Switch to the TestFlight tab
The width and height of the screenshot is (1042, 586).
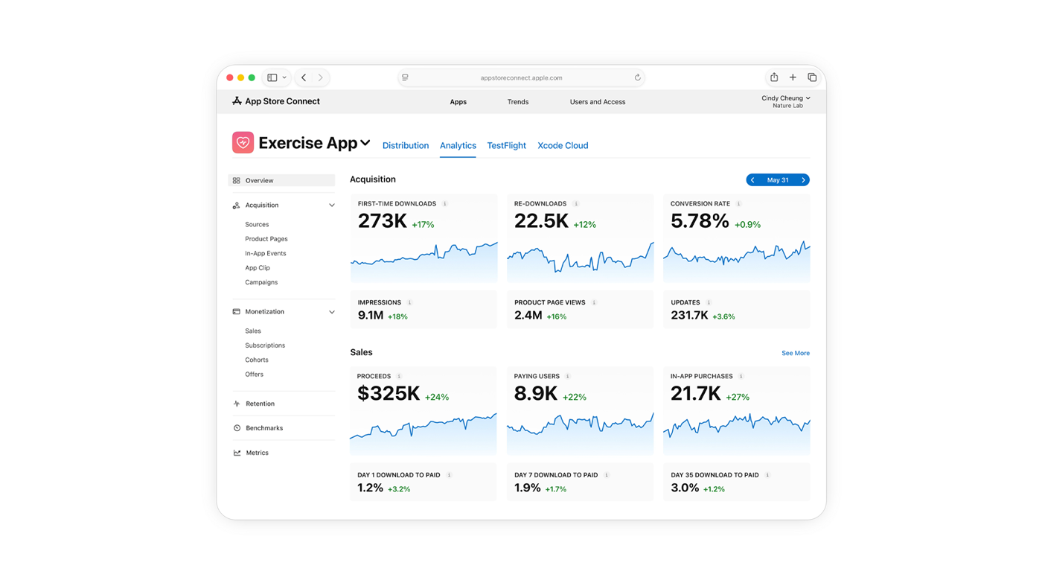click(x=507, y=145)
